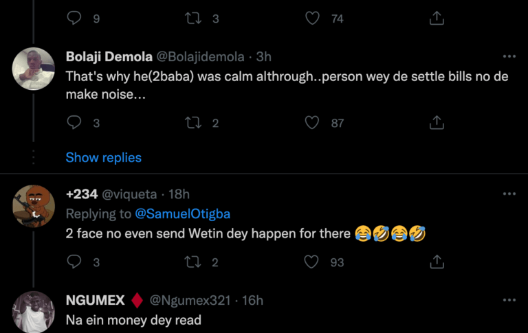Share the top tweet
The width and height of the screenshot is (528, 333).
click(x=437, y=19)
